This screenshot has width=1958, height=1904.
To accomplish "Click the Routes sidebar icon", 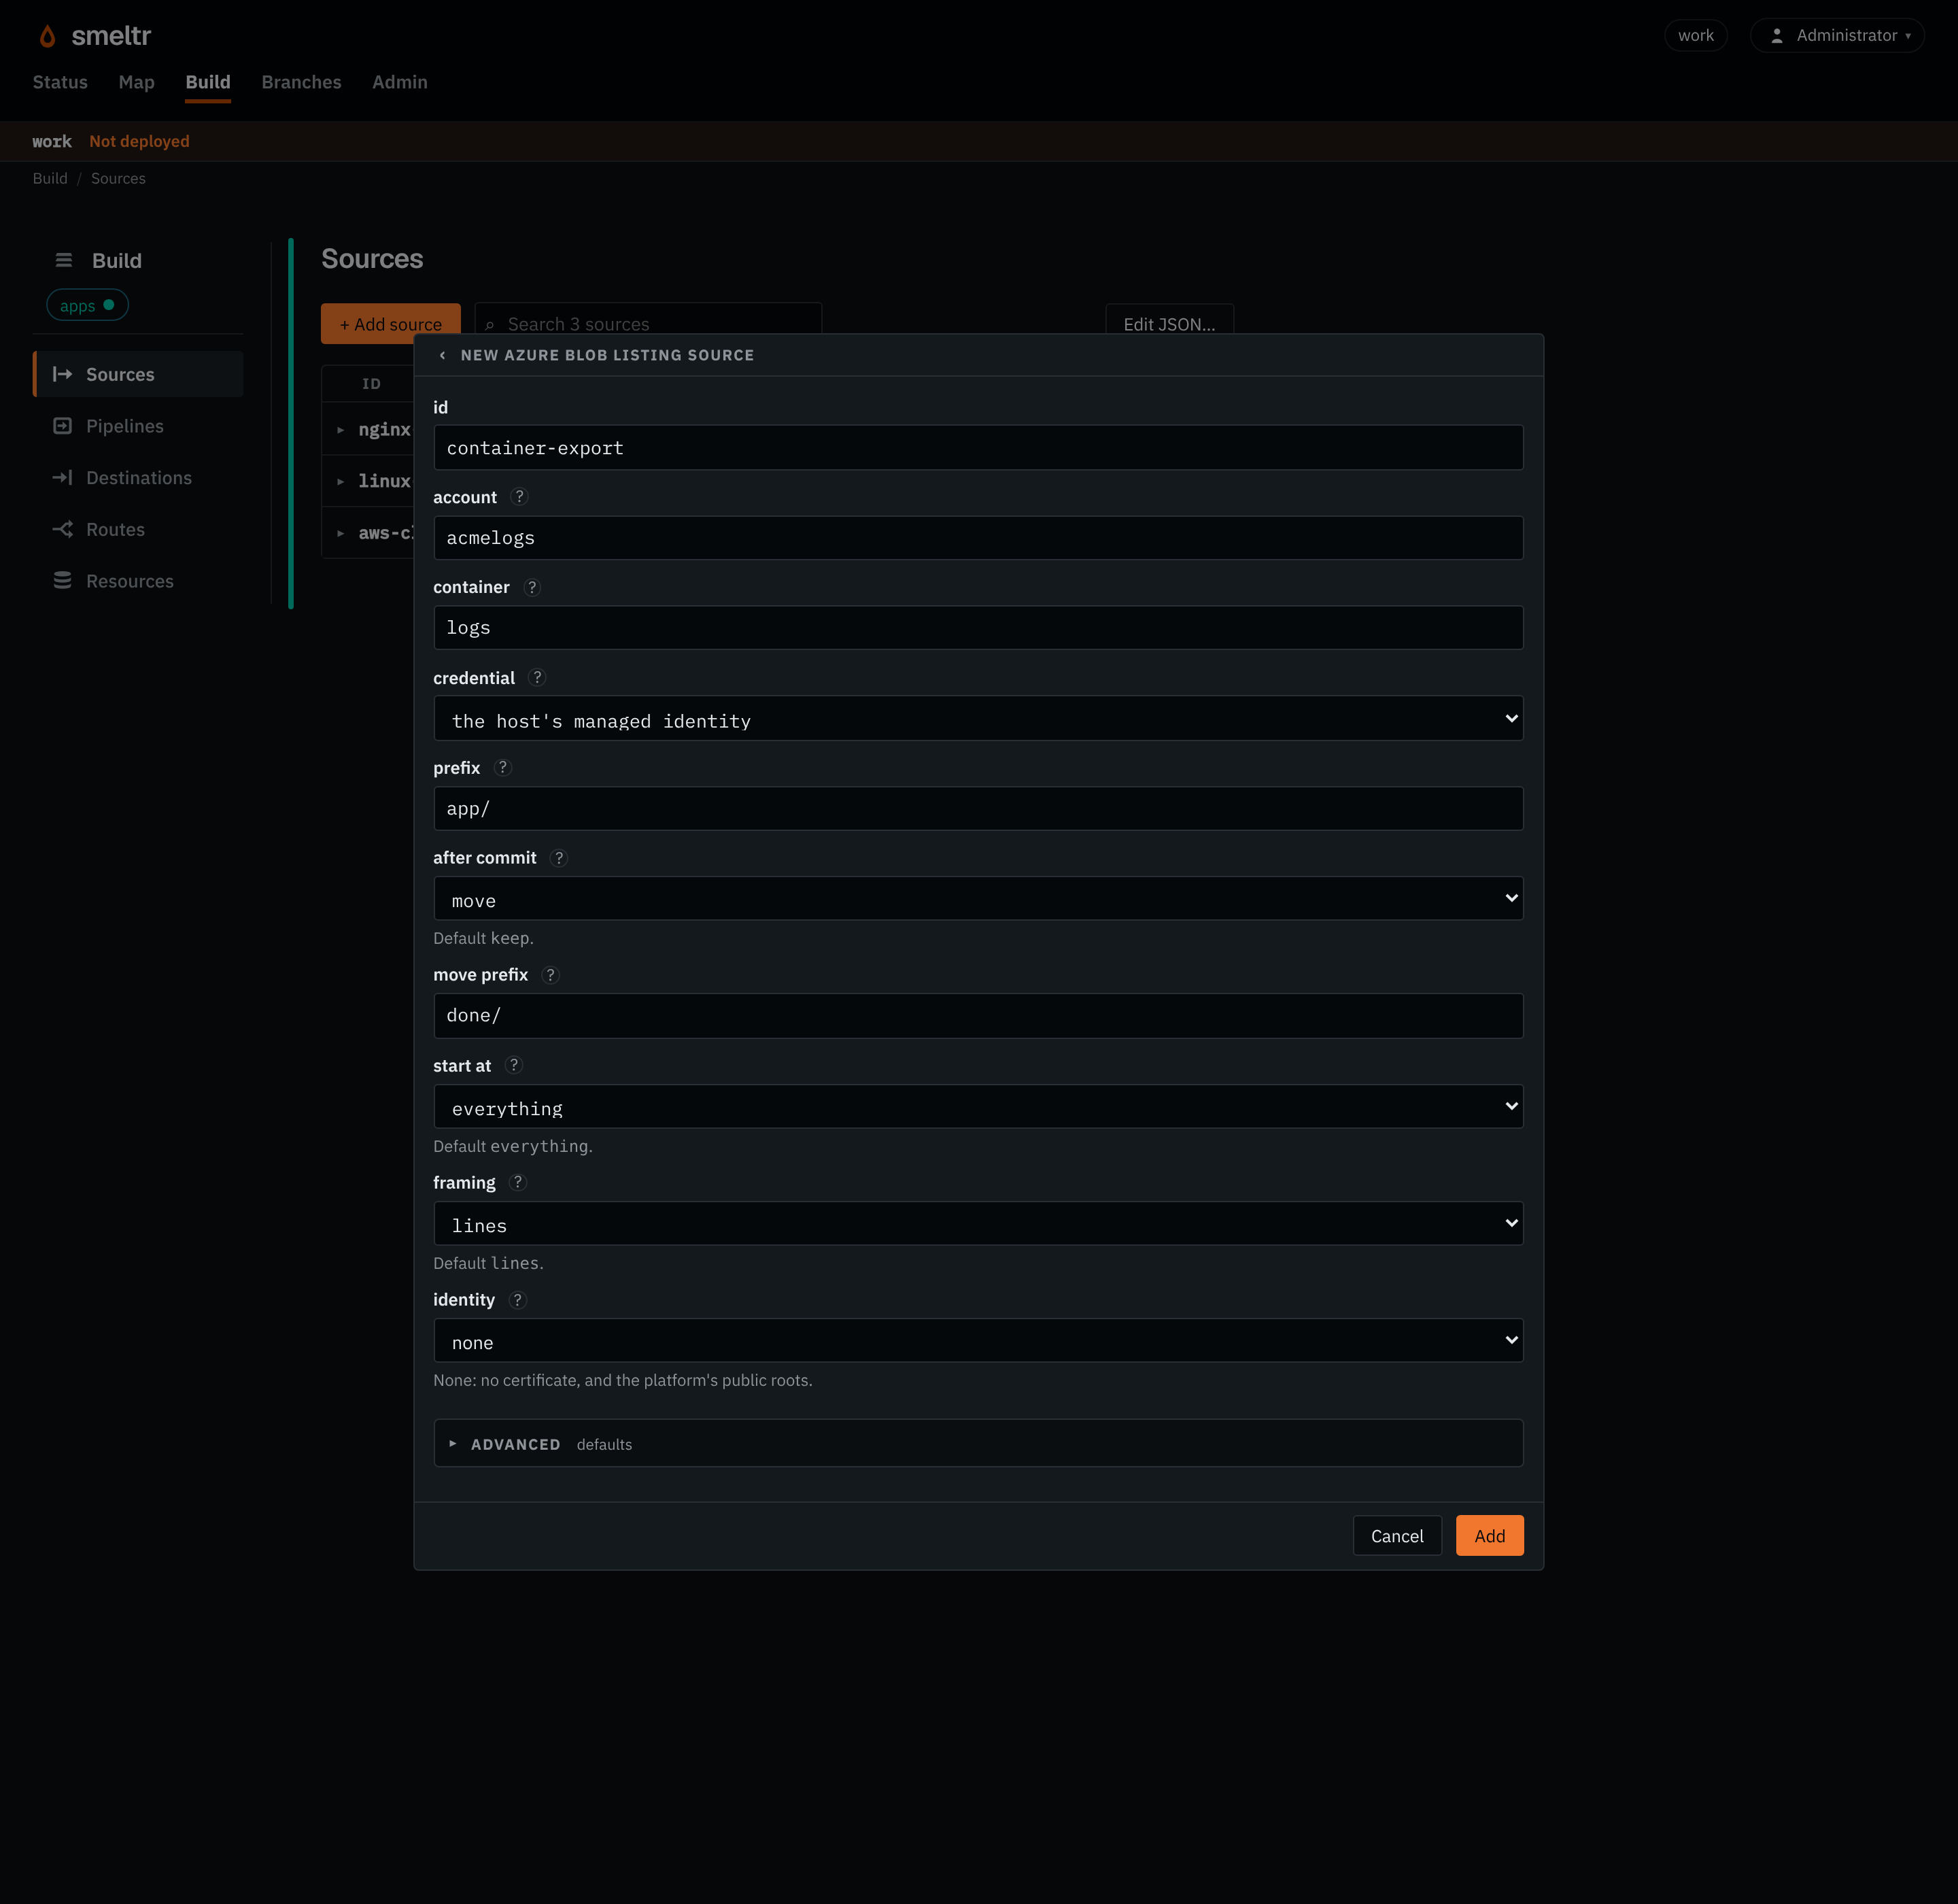I will click(62, 530).
